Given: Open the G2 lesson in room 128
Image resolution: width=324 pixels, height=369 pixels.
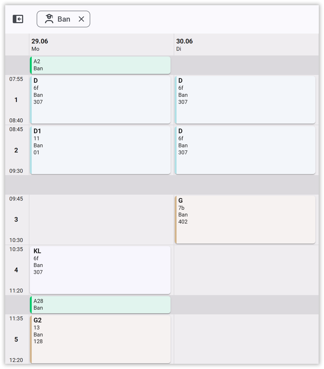Looking at the screenshot, I should point(100,339).
